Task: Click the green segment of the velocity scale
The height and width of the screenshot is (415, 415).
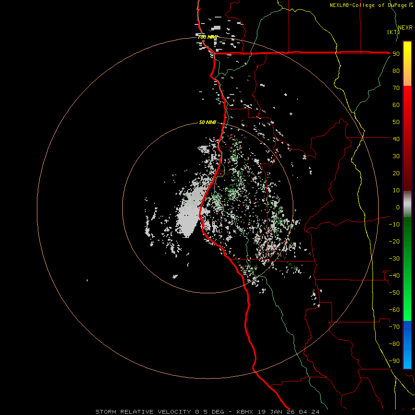Action: (x=407, y=269)
